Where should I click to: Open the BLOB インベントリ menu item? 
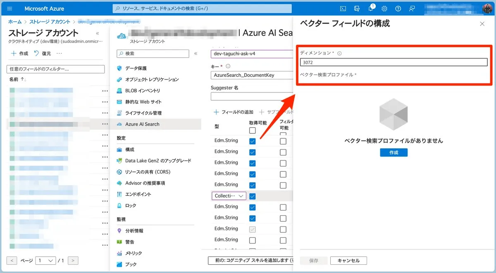(x=143, y=90)
